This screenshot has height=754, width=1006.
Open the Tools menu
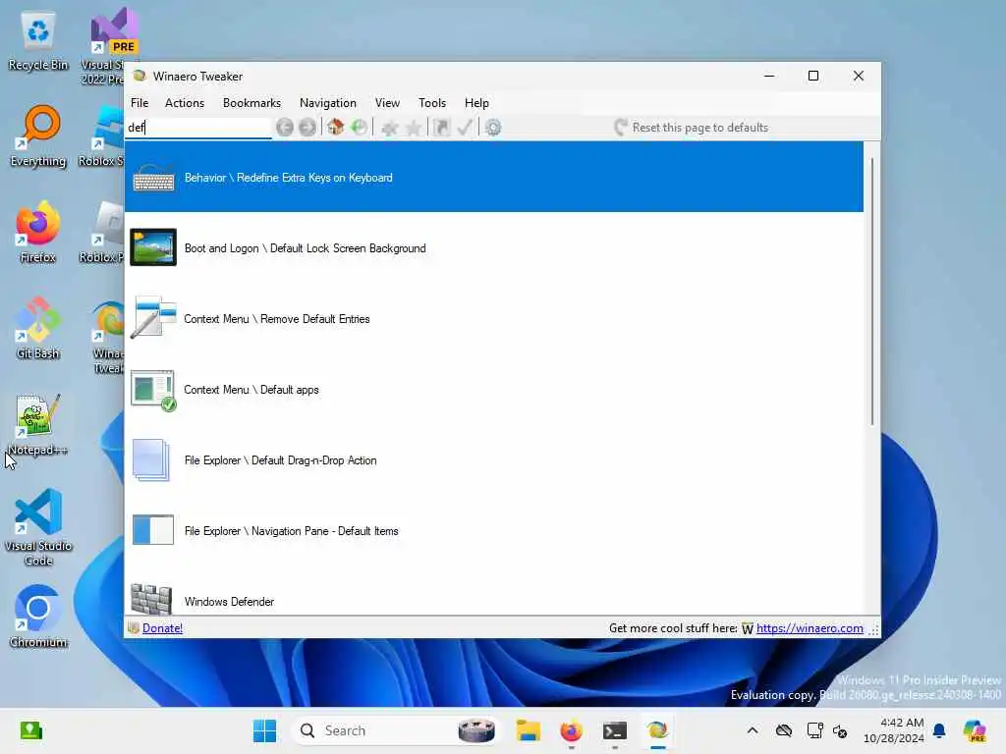432,102
